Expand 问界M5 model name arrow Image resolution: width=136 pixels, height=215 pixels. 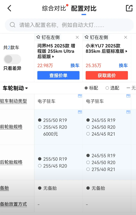(53, 57)
